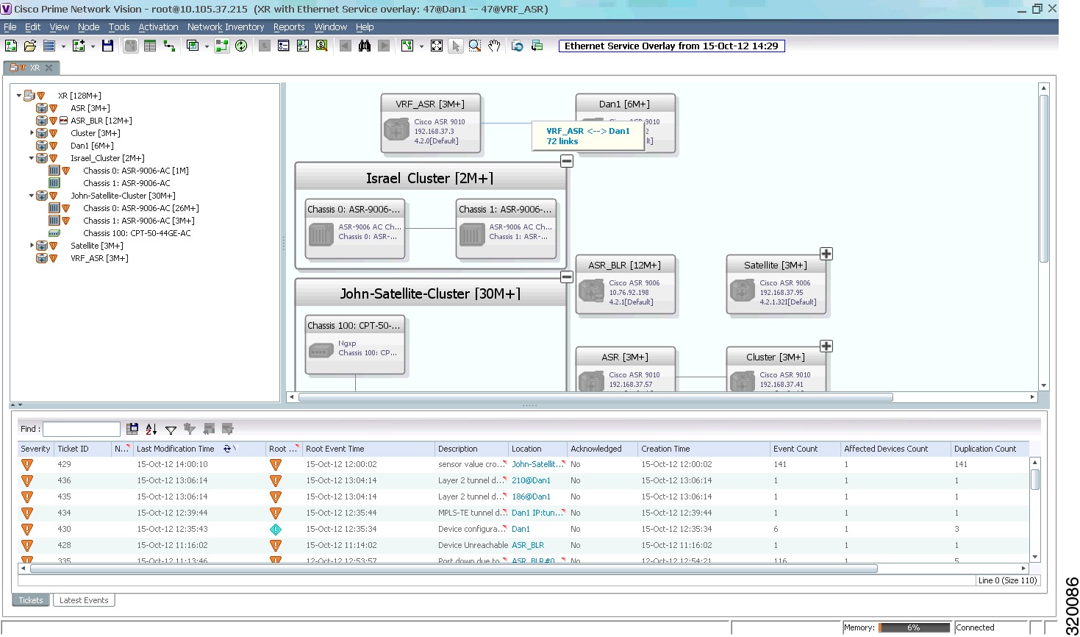The width and height of the screenshot is (1080, 637).
Task: Open the Node menu
Action: (88, 27)
